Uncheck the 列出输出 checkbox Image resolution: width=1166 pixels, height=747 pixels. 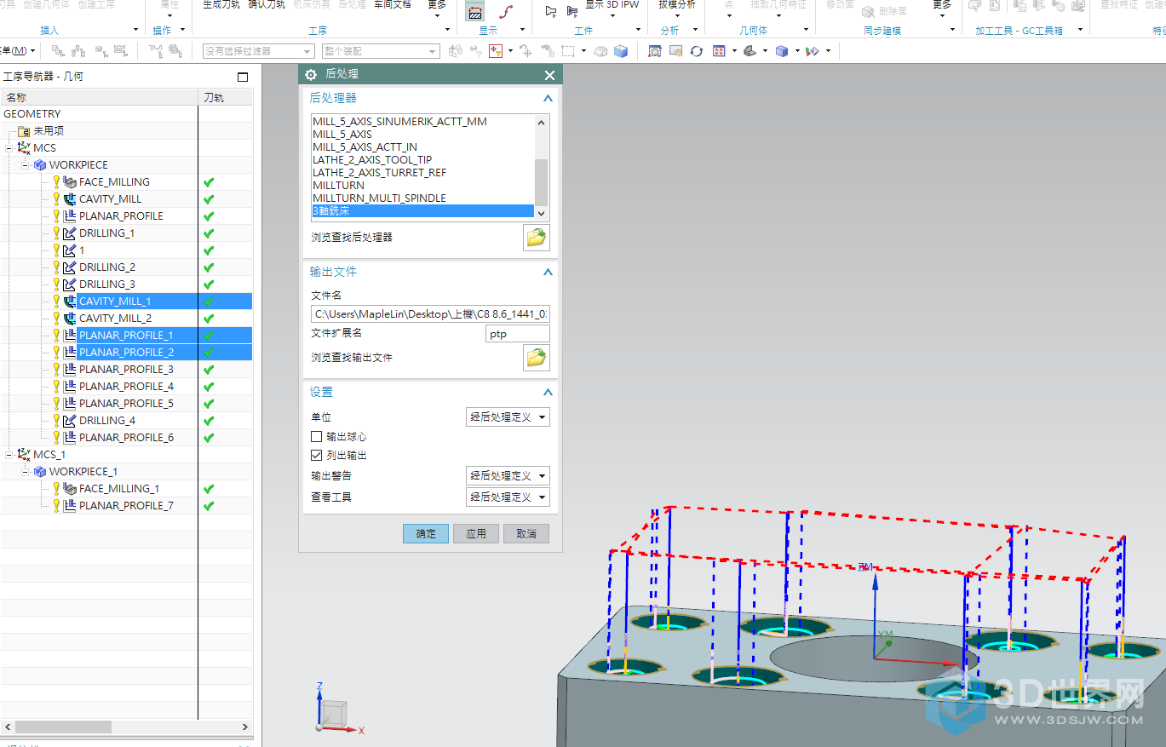pos(317,456)
